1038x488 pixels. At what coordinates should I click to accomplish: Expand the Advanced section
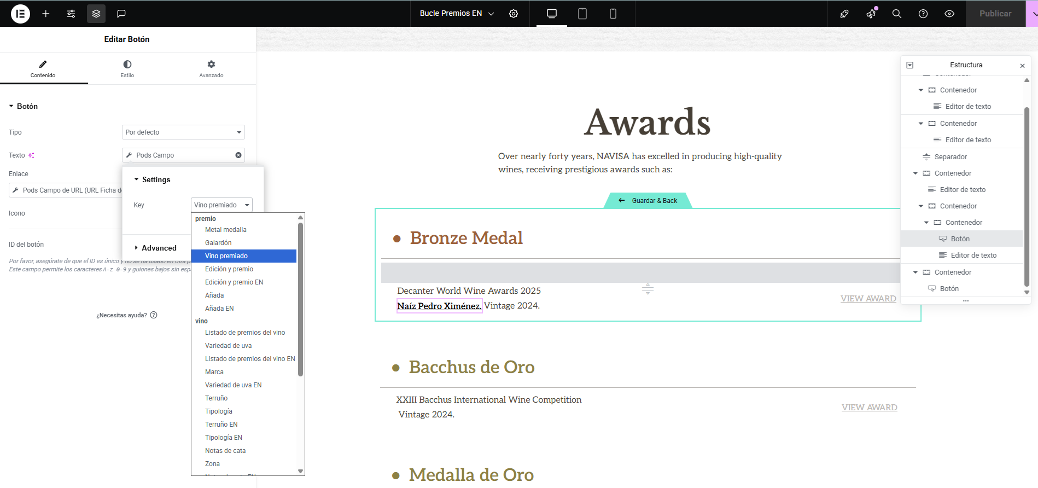[x=159, y=248]
